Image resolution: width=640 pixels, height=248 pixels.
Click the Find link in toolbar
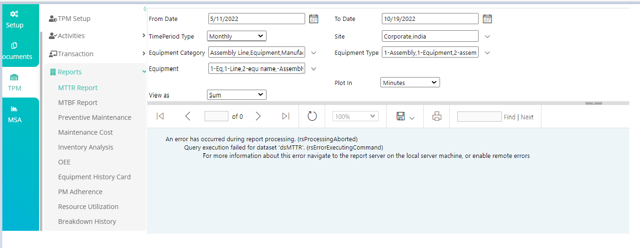click(509, 117)
